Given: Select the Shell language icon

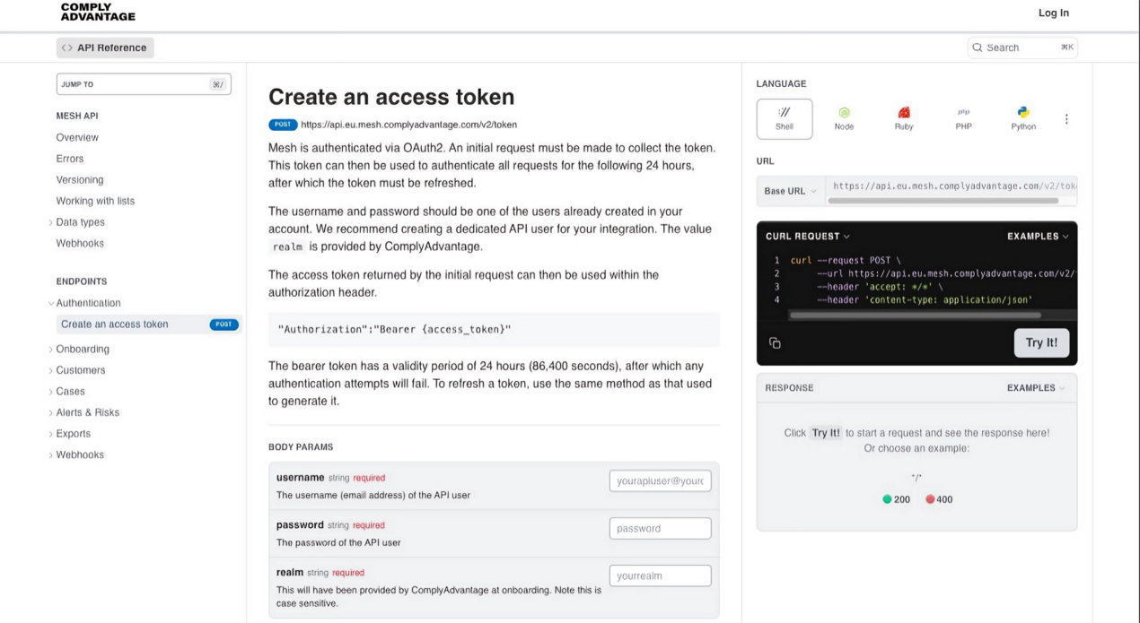Looking at the screenshot, I should point(784,117).
